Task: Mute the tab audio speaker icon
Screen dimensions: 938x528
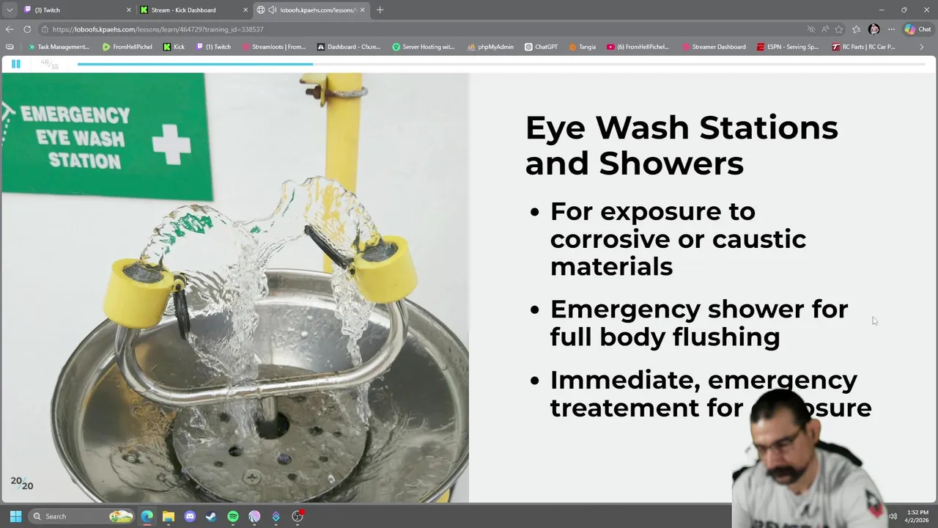Action: 273,10
